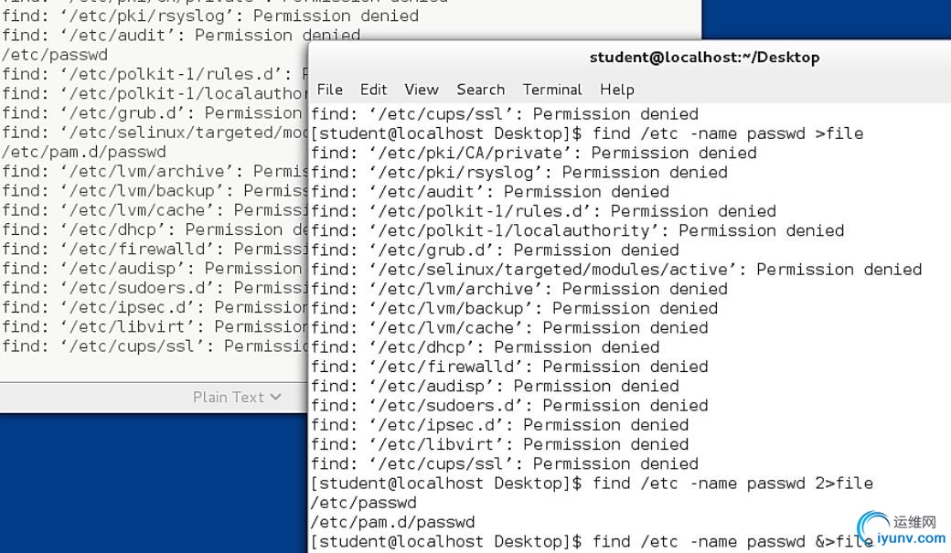Screen dimensions: 951x553
Task: Click the text editor status bar
Action: 154,398
